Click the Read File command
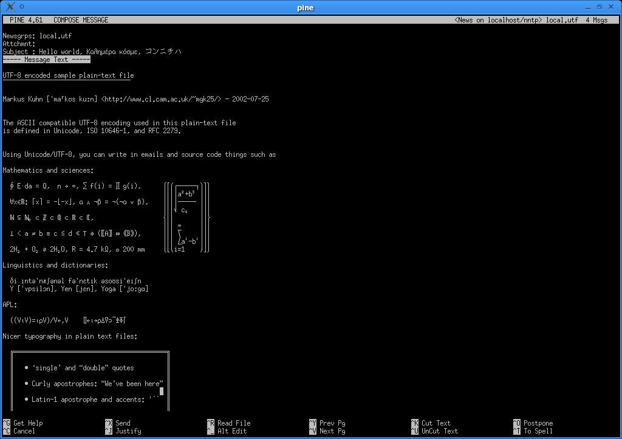This screenshot has height=439, width=622. point(229,423)
